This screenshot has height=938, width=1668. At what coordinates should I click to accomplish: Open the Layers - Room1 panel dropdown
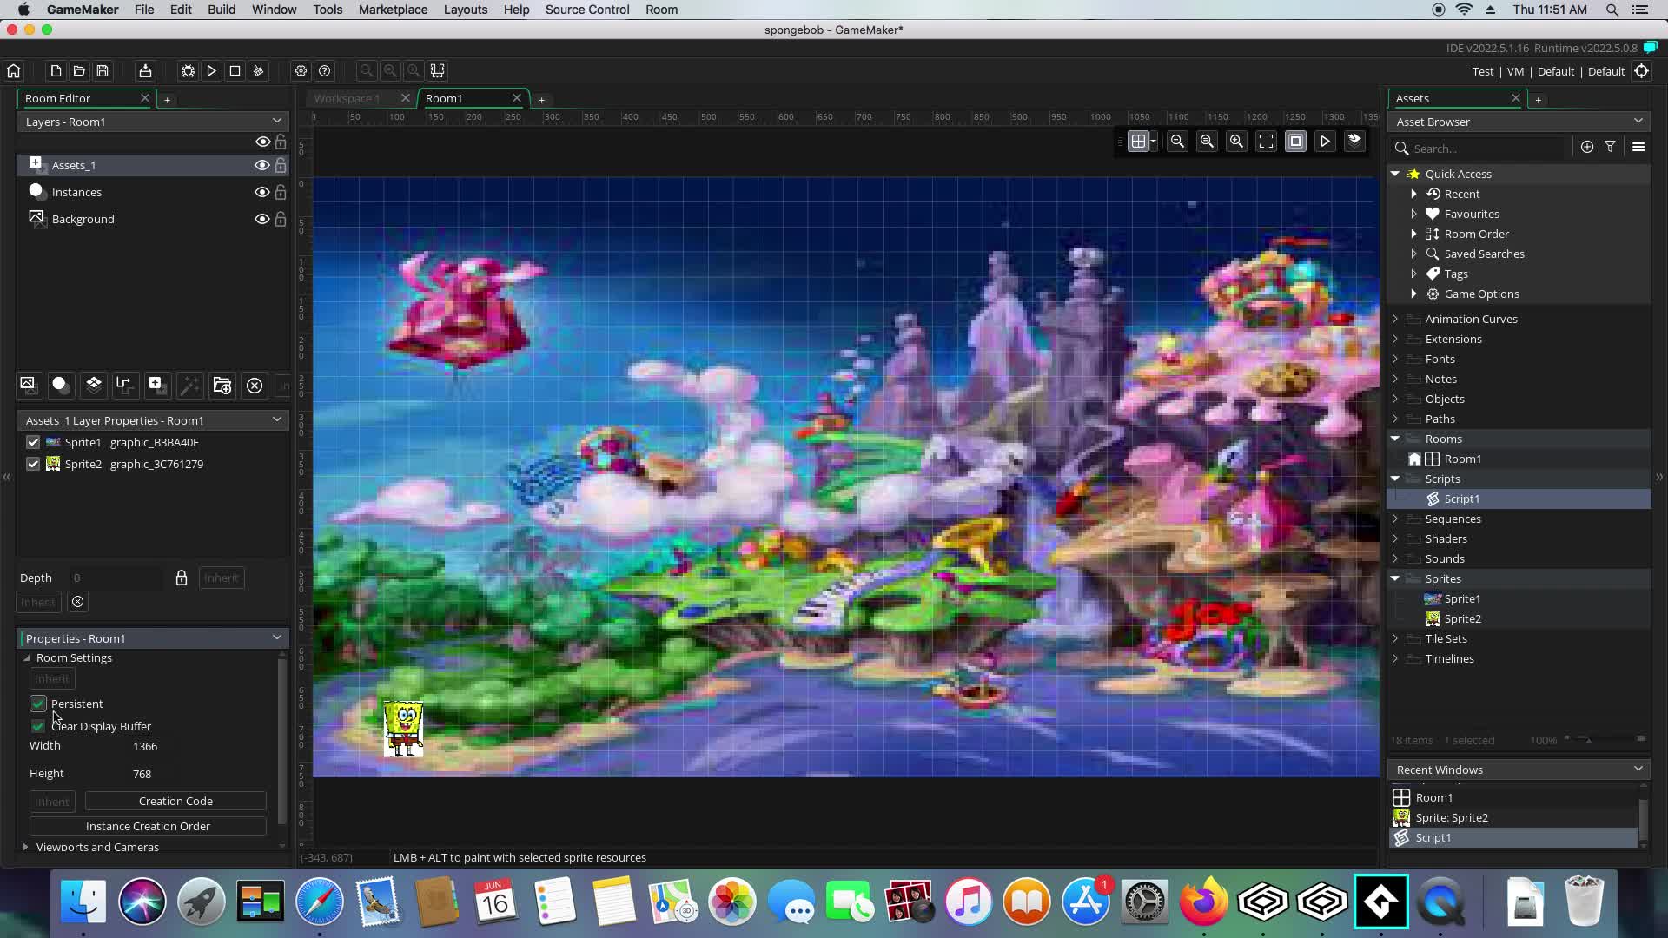(277, 121)
